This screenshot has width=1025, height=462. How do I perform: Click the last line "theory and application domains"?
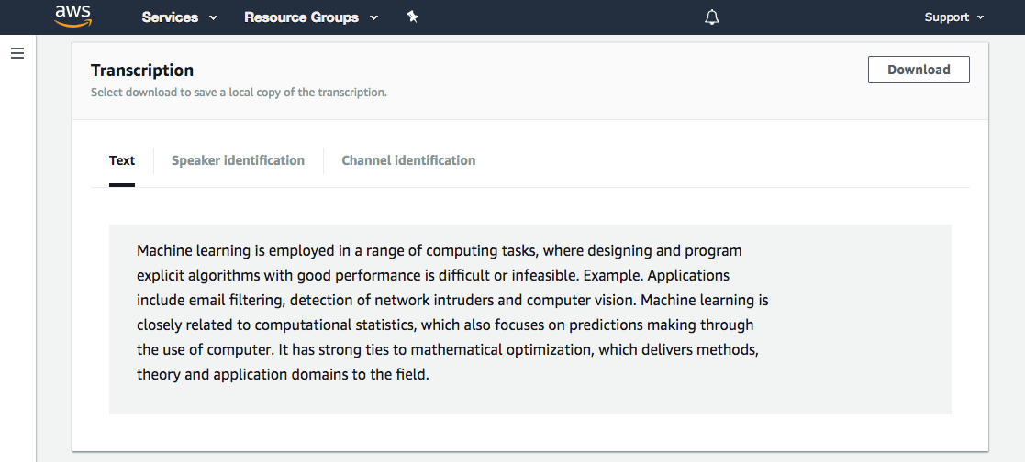[283, 374]
